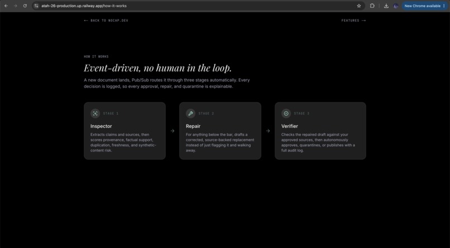Click the Stage 1 label

point(111,113)
